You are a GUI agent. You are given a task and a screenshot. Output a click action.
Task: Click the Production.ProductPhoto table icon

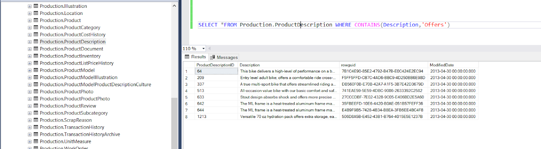[x=36, y=92]
